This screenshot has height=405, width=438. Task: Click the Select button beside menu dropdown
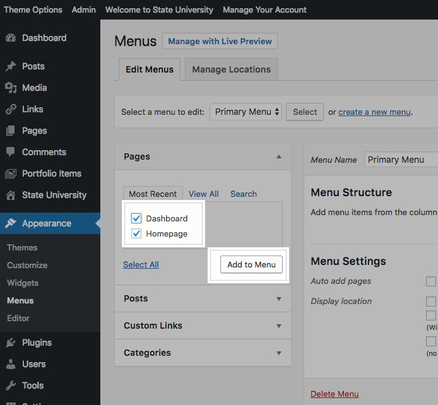click(x=305, y=112)
